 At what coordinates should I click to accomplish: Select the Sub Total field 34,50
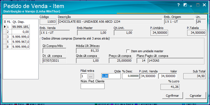[194, 76]
